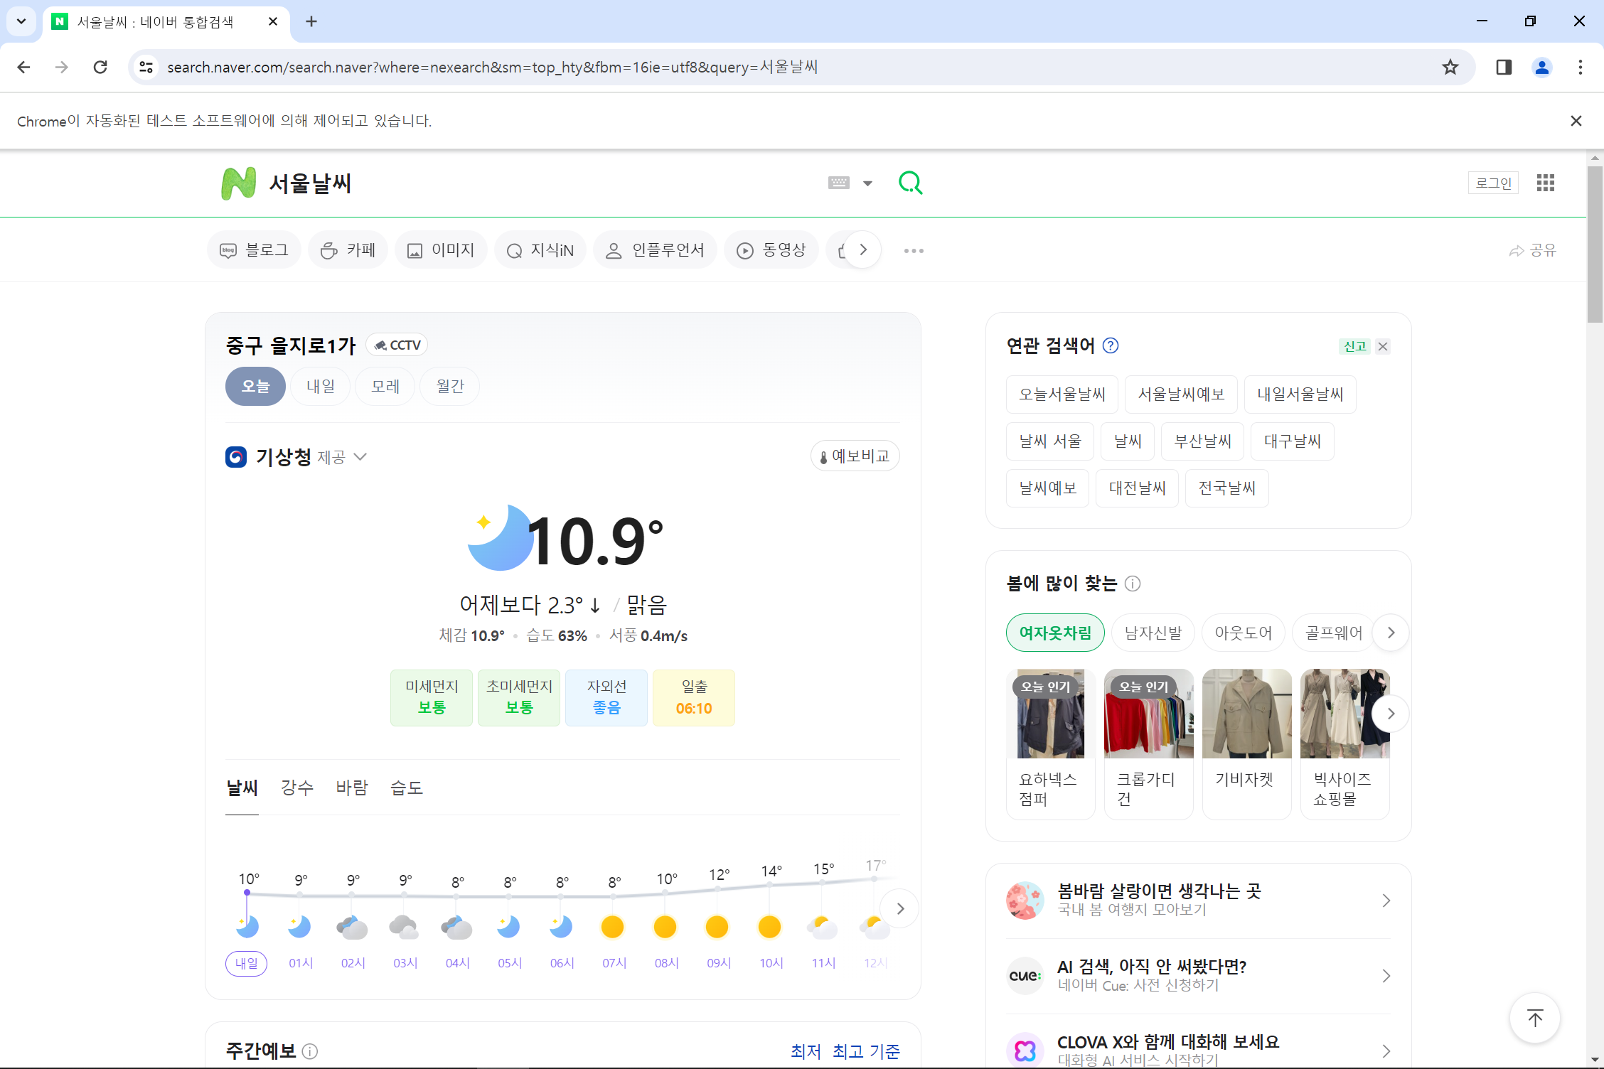Image resolution: width=1604 pixels, height=1069 pixels.
Task: Open the 이미지 search tab
Action: point(441,250)
